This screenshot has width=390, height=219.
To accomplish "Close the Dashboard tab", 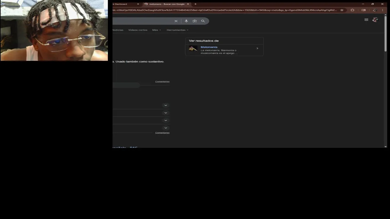I will (138, 4).
